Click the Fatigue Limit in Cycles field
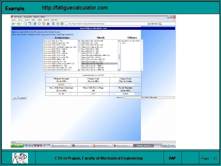 (125, 85)
